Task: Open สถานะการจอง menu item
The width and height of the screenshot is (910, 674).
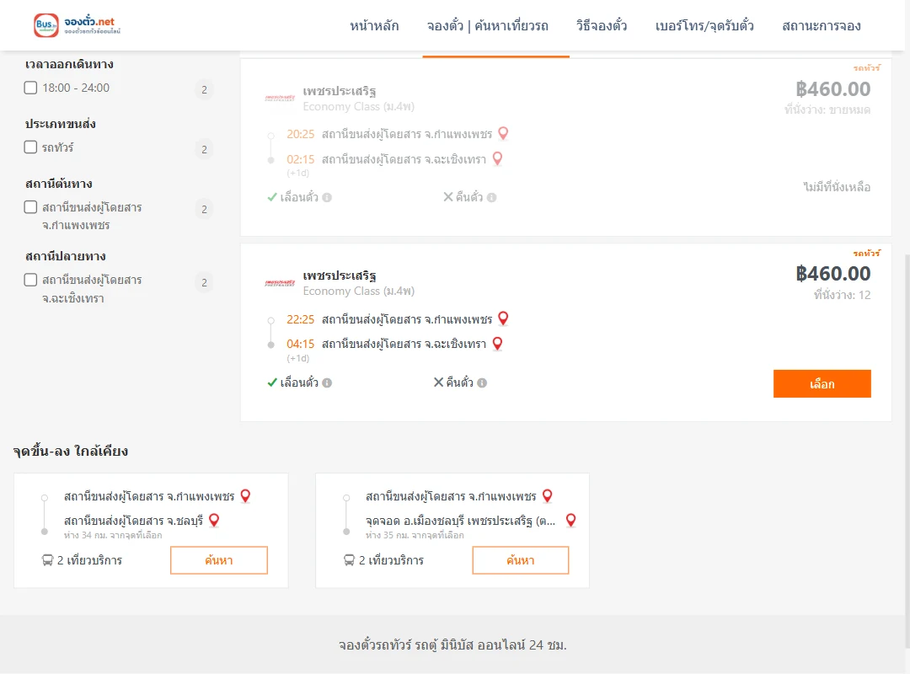Action: click(x=822, y=25)
